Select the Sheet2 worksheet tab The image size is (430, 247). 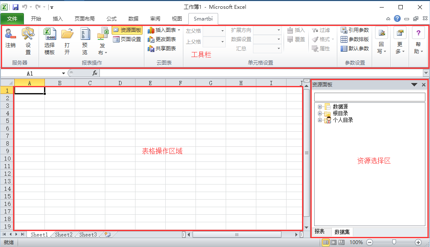point(64,235)
